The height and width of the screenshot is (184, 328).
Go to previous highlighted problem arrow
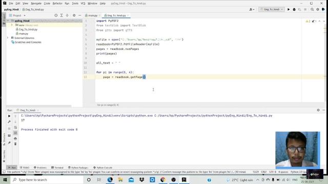click(x=319, y=21)
